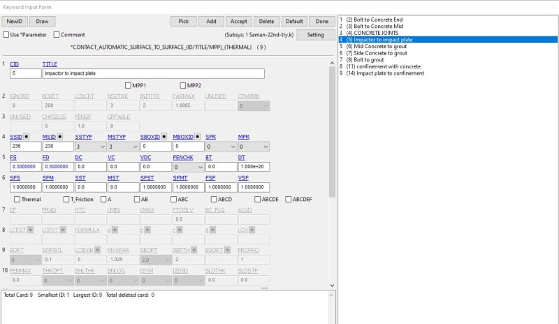Enable the Use *Parameter checkbox
559x324 pixels.
(x=6, y=35)
